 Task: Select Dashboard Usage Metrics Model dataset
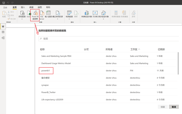tap(56, 63)
